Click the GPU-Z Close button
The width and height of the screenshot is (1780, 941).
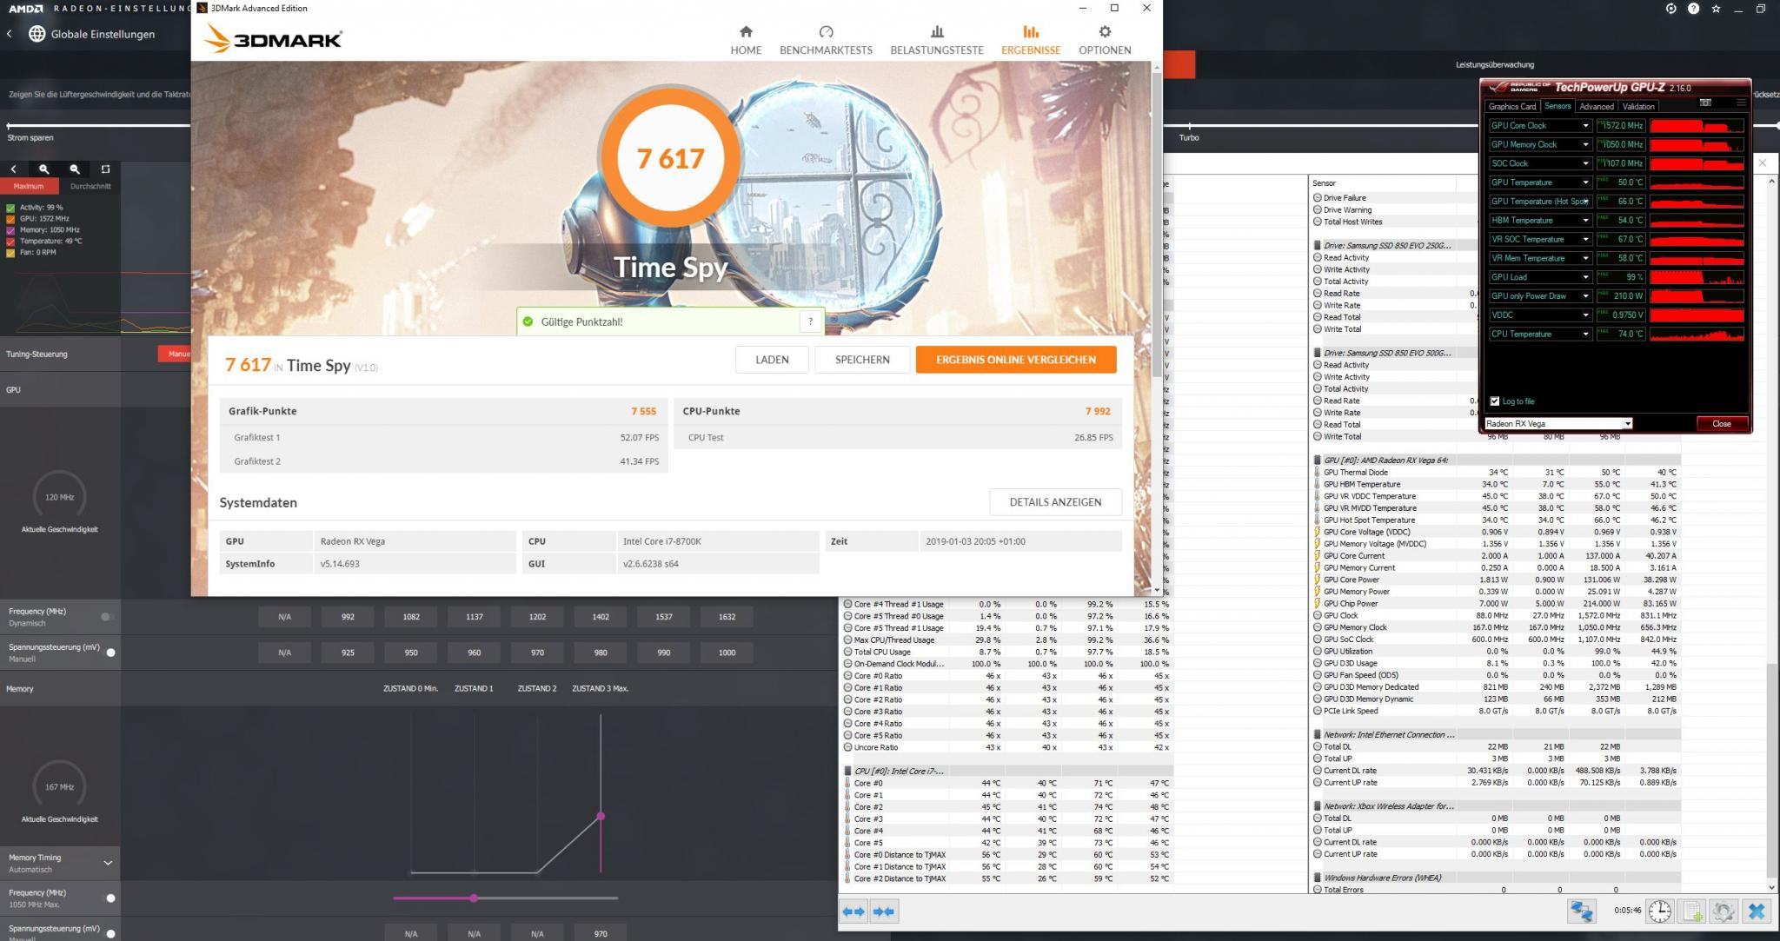tap(1721, 424)
